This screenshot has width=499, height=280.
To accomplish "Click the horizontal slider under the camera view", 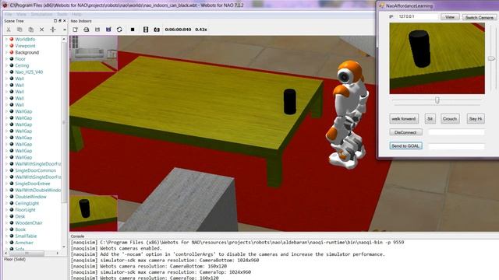I will coord(437,100).
